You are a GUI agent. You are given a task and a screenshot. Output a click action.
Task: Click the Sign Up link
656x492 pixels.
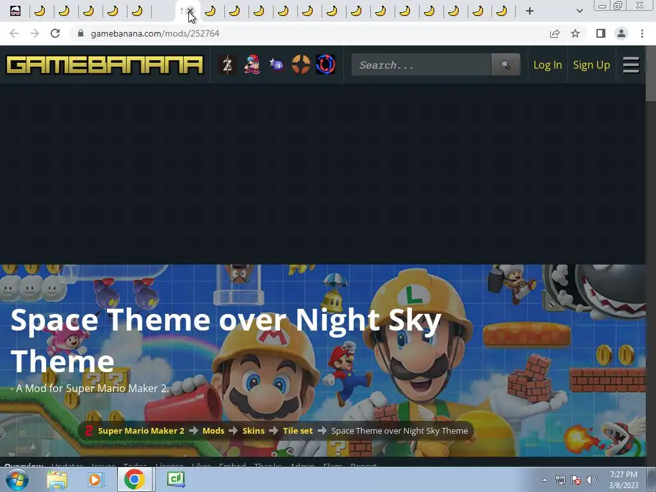591,65
